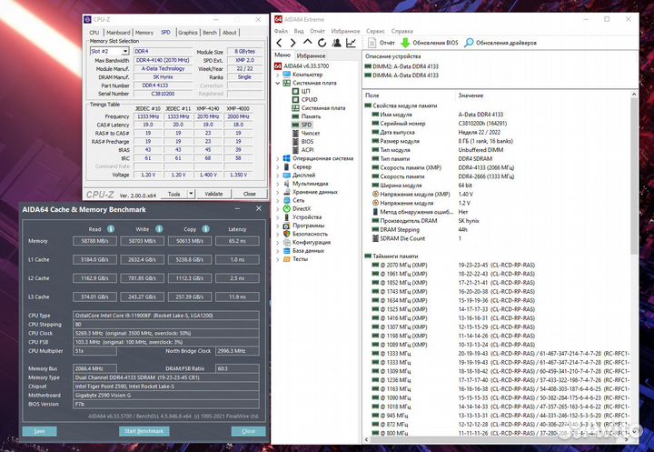Switch to Избранное tab in sidebar
The height and width of the screenshot is (452, 654).
click(x=311, y=55)
